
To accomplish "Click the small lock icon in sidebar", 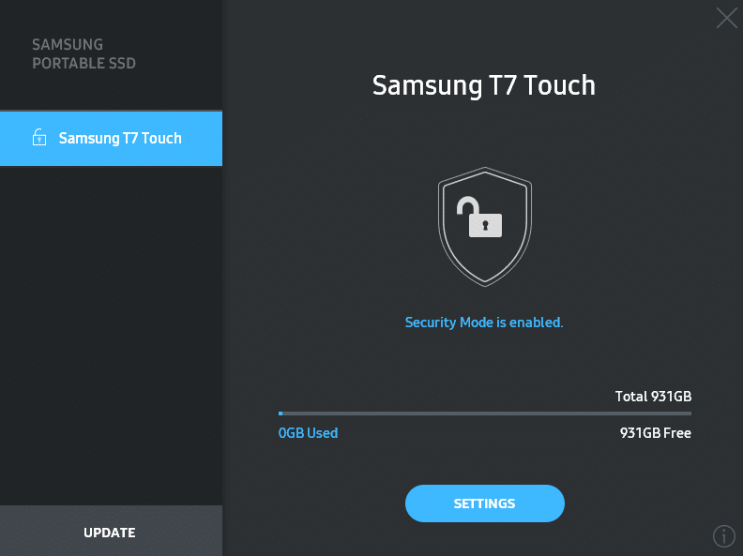I will (39, 137).
